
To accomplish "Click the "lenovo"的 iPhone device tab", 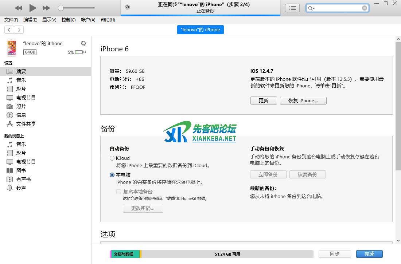I will 200,30.
